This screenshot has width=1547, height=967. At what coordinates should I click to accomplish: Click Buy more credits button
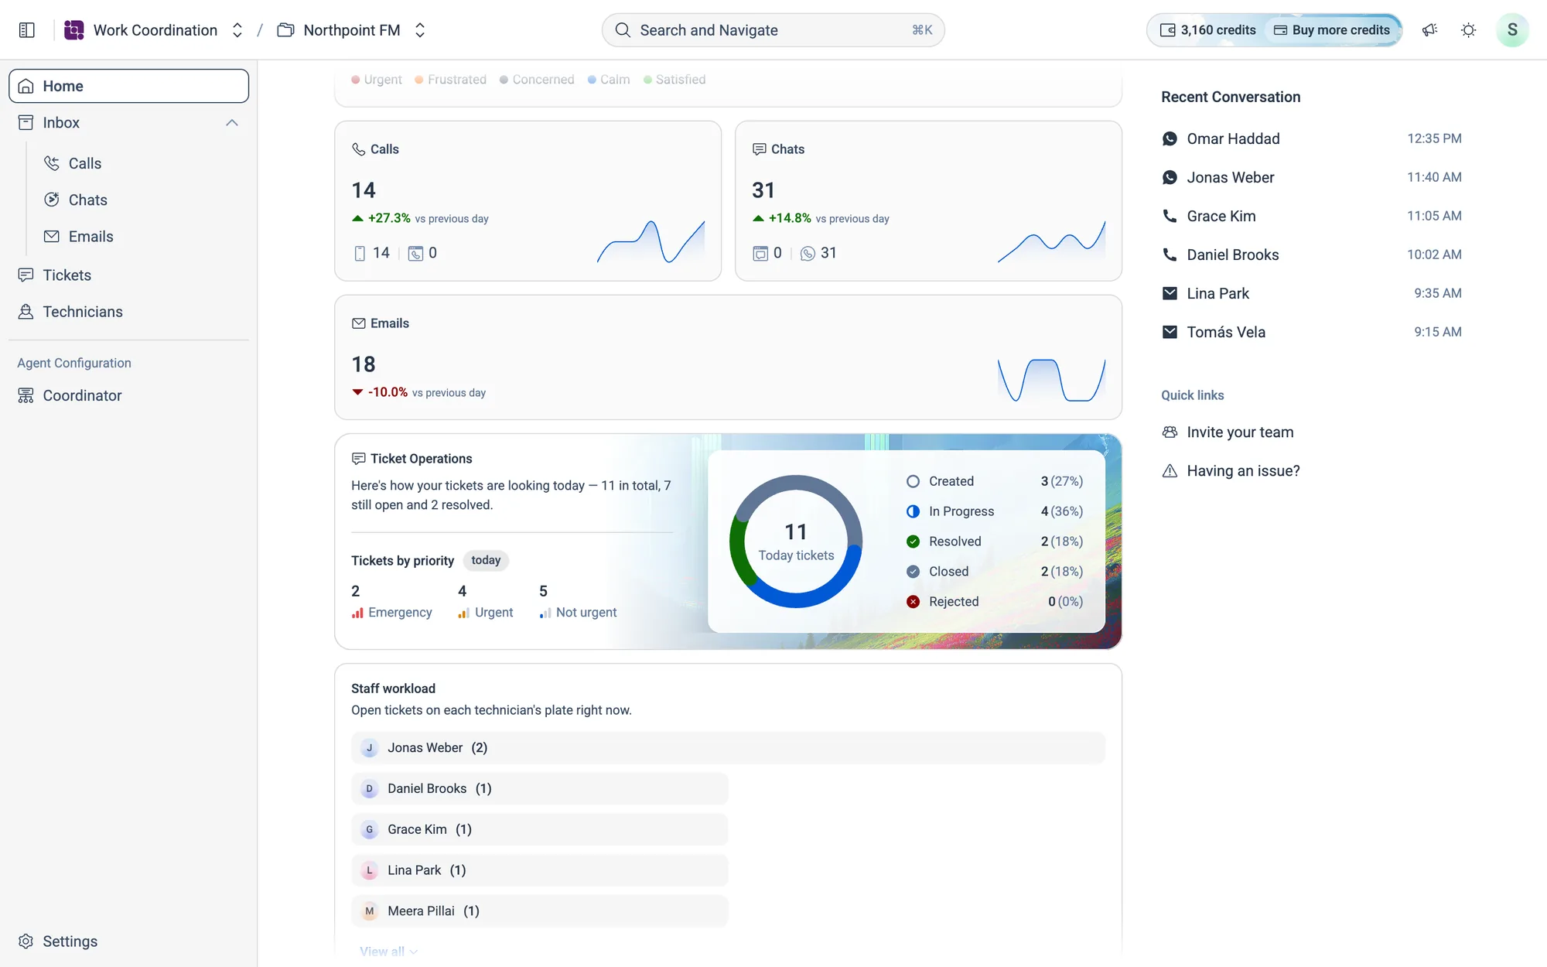coord(1332,30)
